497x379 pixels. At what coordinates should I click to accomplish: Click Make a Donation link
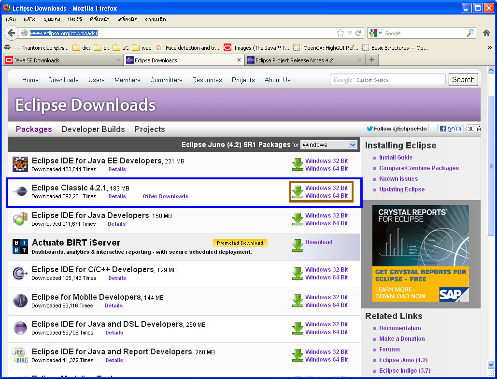402,339
